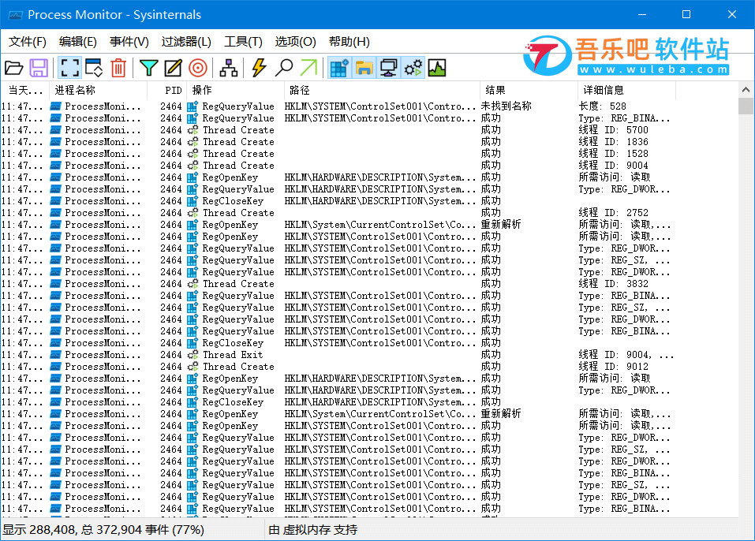Click the 长度: 528 detail cell
The width and height of the screenshot is (755, 541).
click(603, 106)
